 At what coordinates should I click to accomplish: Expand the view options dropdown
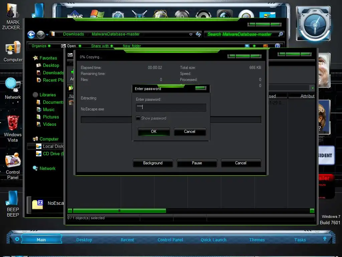tap(254, 46)
